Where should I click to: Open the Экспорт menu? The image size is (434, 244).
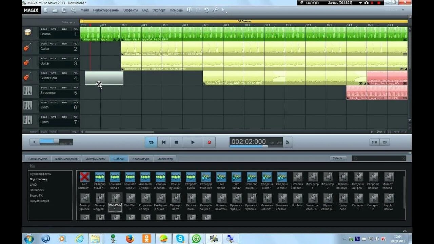pos(159,10)
